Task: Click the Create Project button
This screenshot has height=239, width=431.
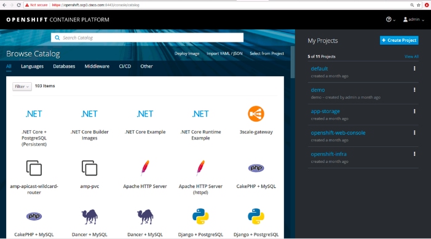Action: (399, 40)
